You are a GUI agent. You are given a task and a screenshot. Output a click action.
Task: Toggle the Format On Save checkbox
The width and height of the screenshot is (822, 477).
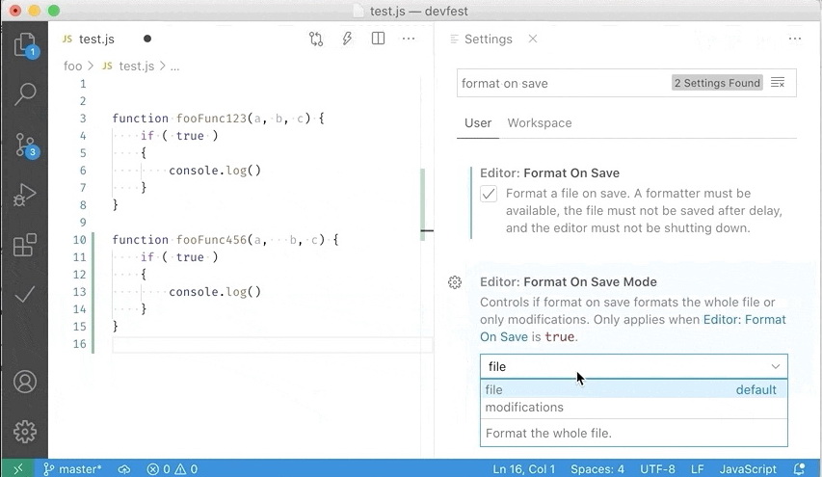[489, 194]
